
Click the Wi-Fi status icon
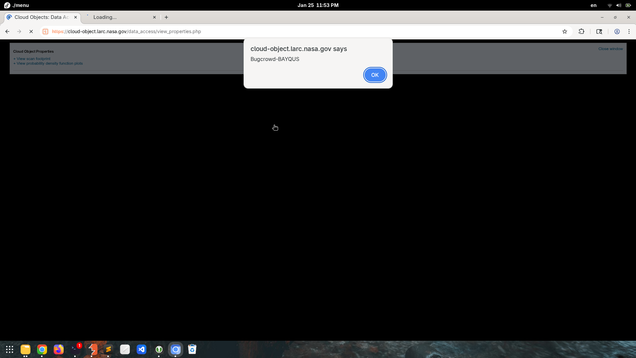[x=609, y=5]
